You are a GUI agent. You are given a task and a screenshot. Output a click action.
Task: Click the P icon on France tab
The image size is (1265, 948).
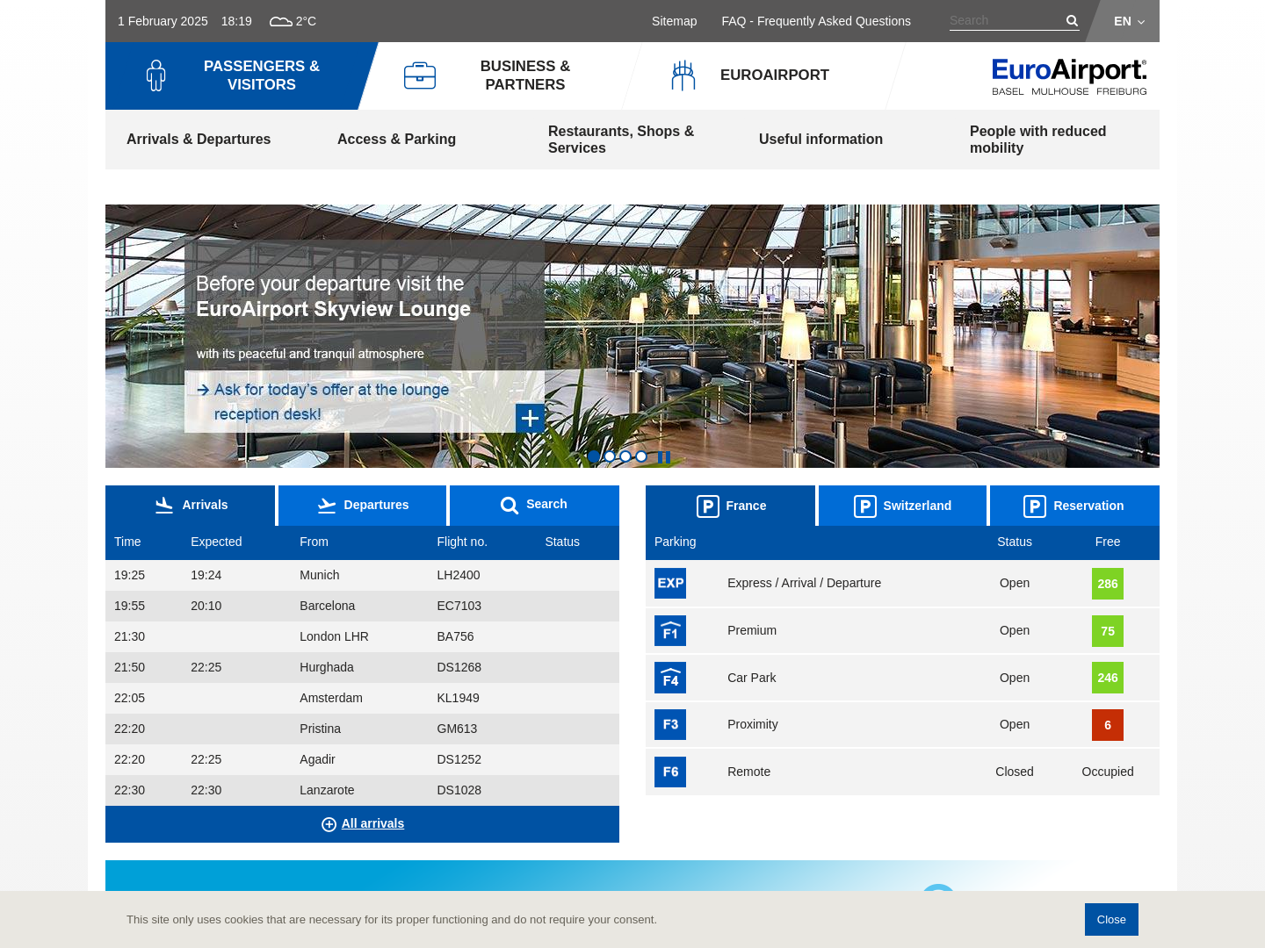pyautogui.click(x=708, y=506)
